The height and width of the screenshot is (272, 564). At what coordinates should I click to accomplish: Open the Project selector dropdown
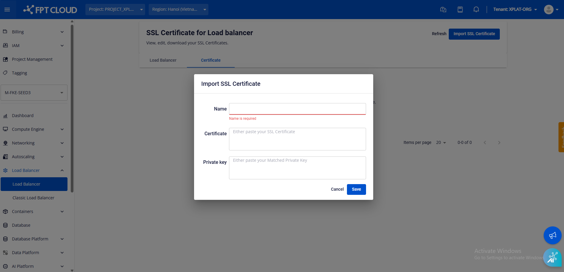click(115, 10)
